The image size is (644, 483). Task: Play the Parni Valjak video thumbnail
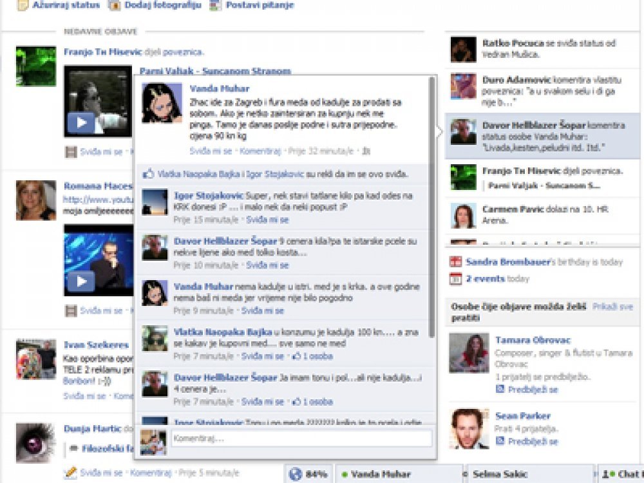pos(81,122)
